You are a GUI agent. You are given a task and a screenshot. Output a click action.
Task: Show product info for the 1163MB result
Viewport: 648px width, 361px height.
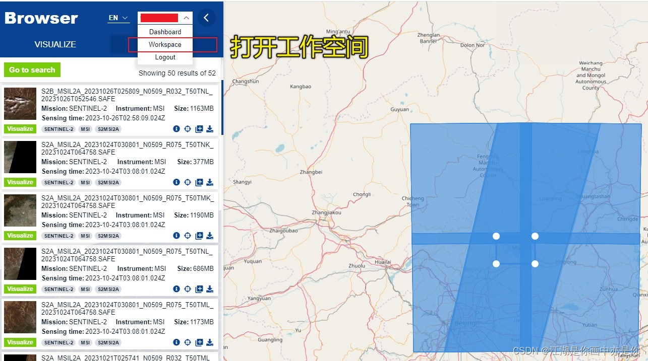pos(176,129)
